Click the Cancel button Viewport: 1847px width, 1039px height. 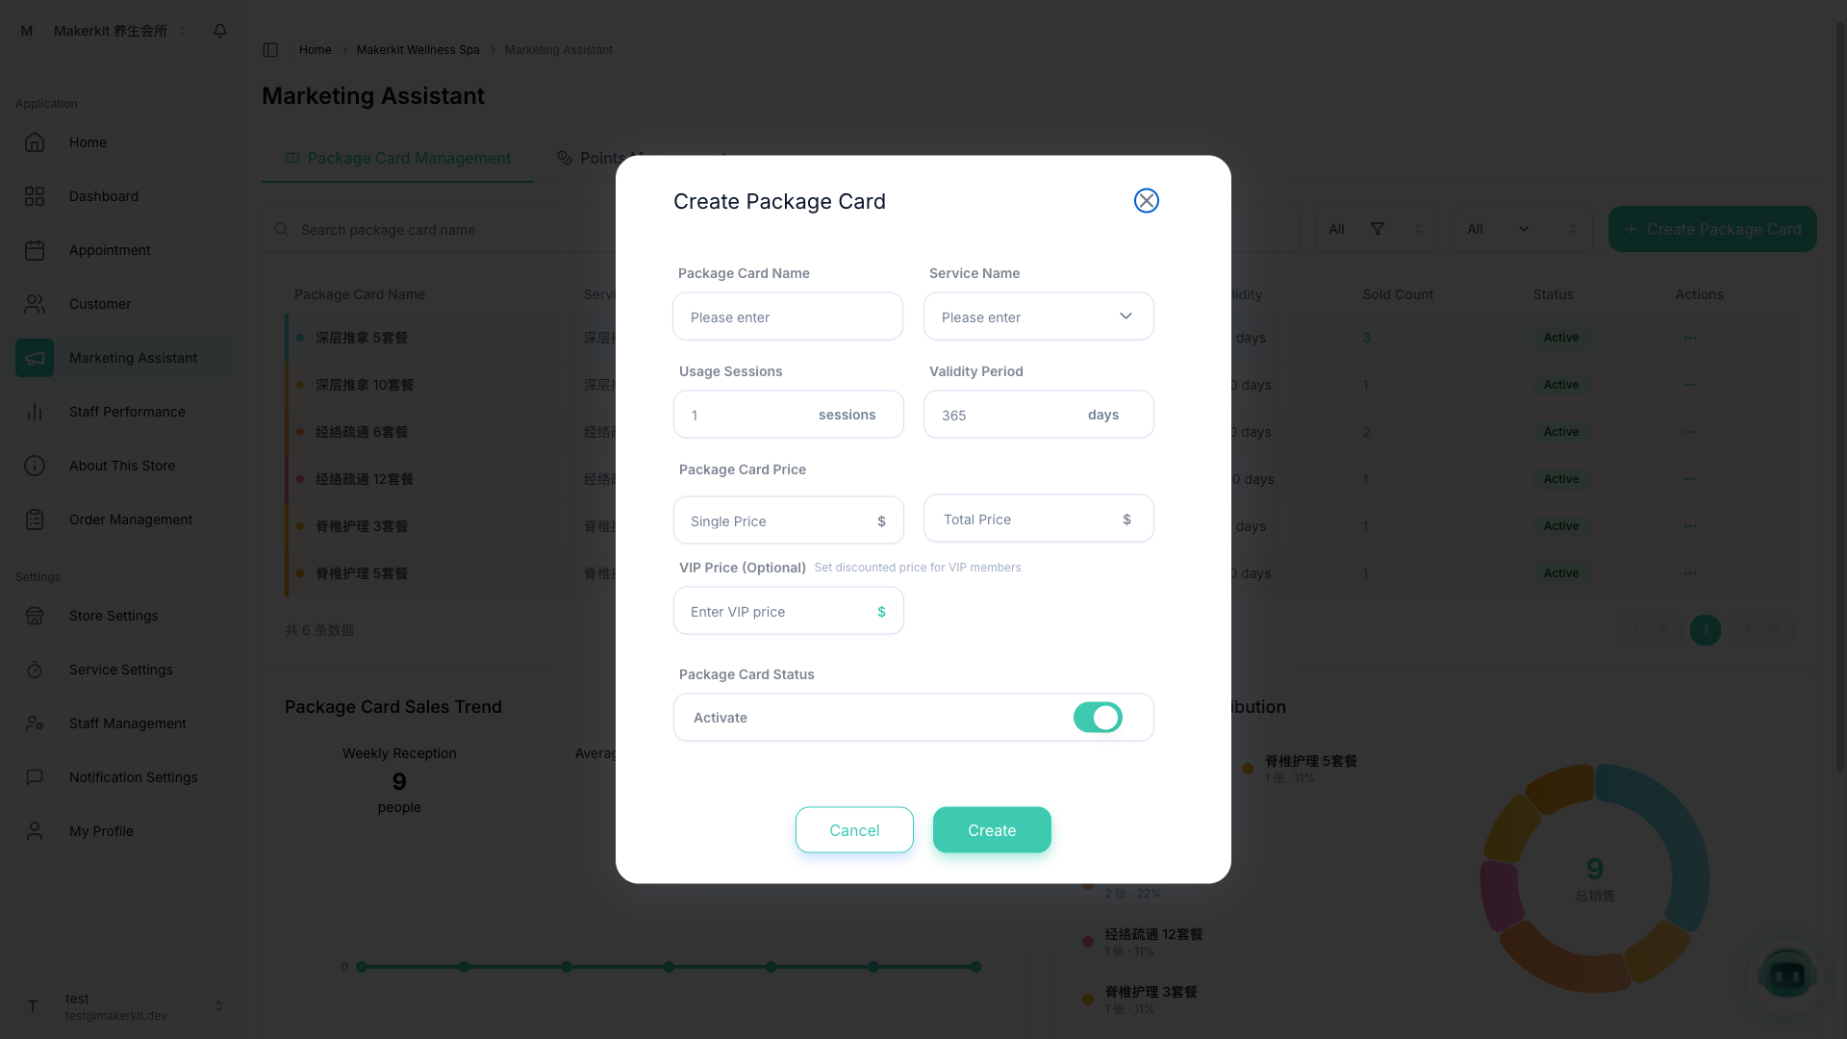click(853, 830)
